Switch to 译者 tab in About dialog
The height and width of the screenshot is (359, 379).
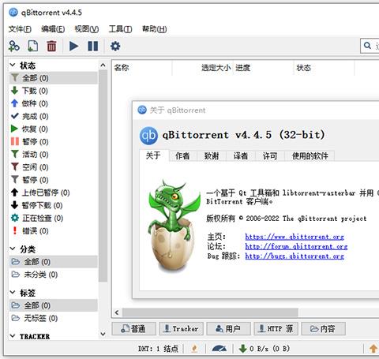[241, 156]
